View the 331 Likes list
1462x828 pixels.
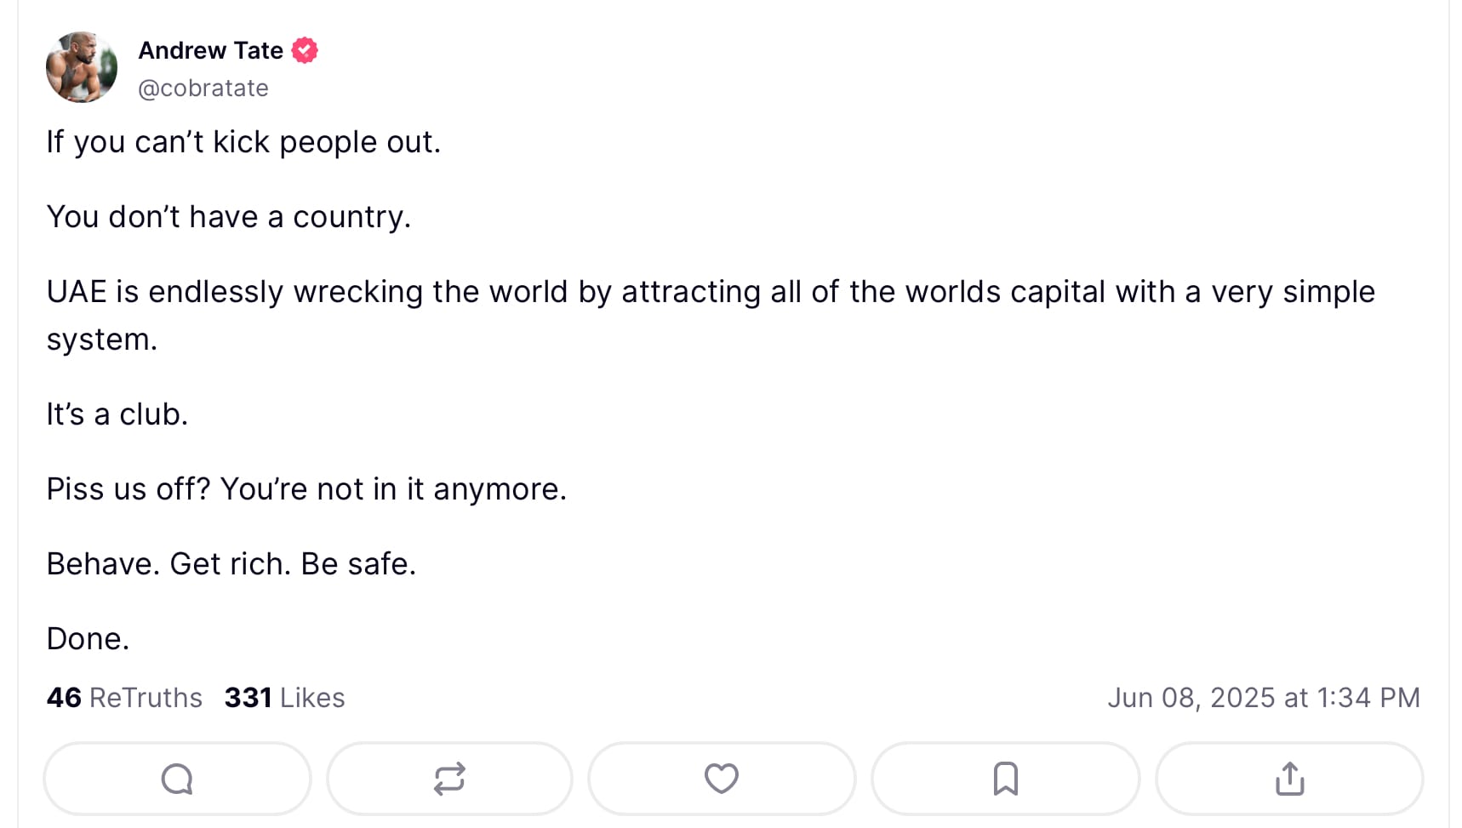click(284, 698)
